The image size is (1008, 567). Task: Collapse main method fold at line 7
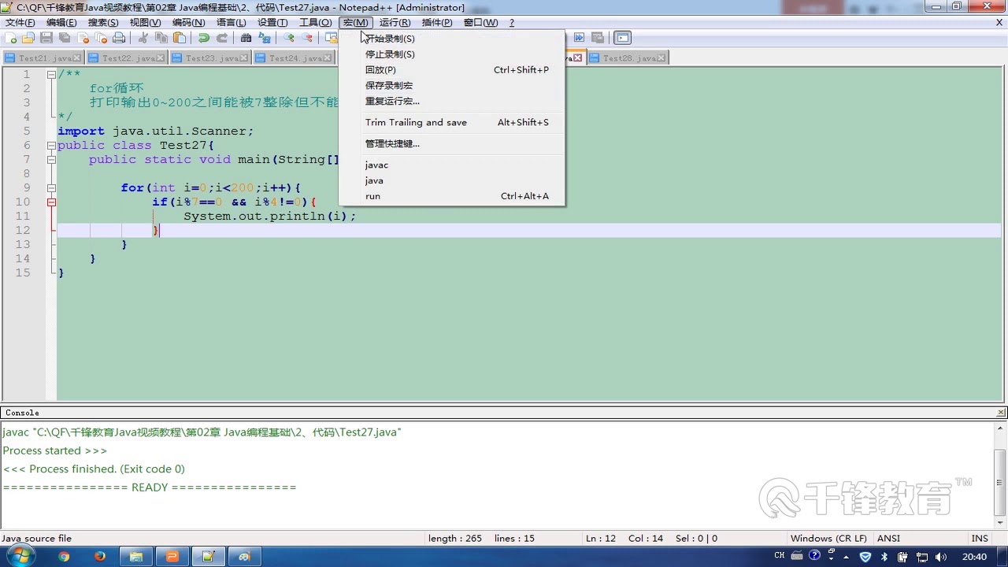click(x=51, y=160)
